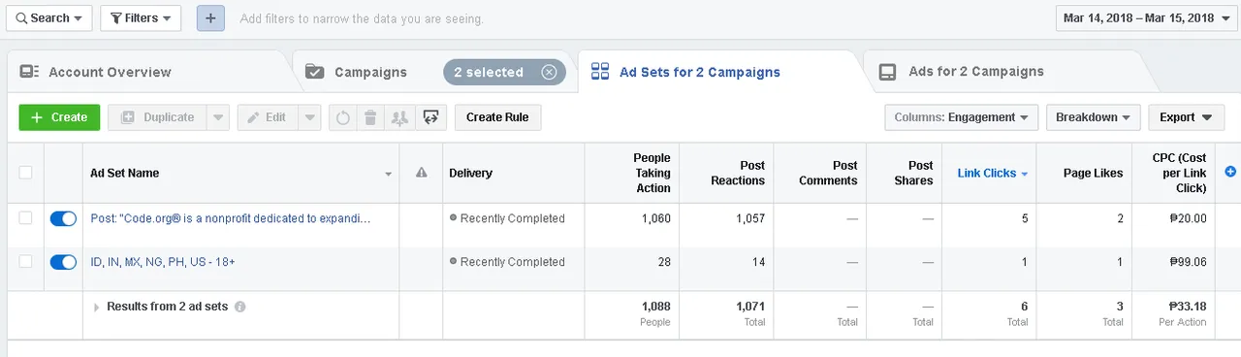Toggle off the Code.org post ad set

pyautogui.click(x=63, y=218)
